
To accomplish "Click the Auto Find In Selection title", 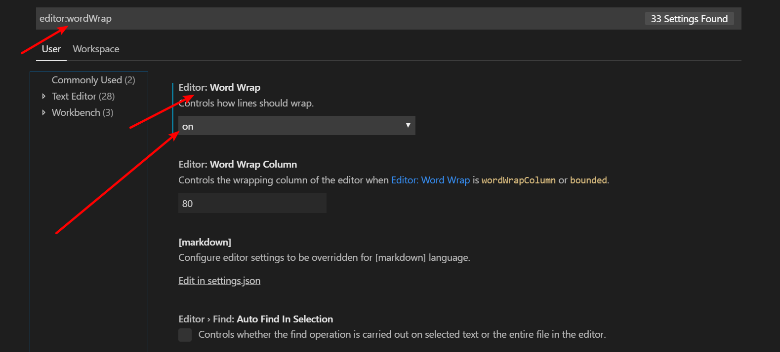I will click(x=255, y=319).
